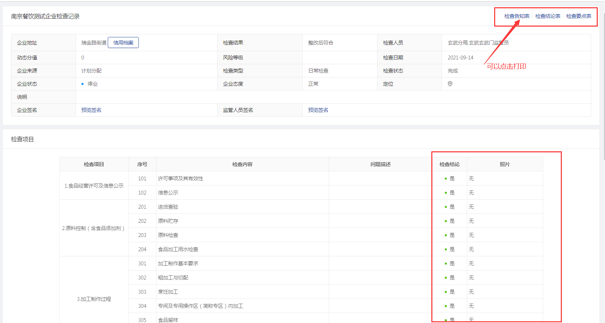Screen dimensions: 605x323
Task: Click the photo cell 无 in row 301
Action: (x=471, y=264)
